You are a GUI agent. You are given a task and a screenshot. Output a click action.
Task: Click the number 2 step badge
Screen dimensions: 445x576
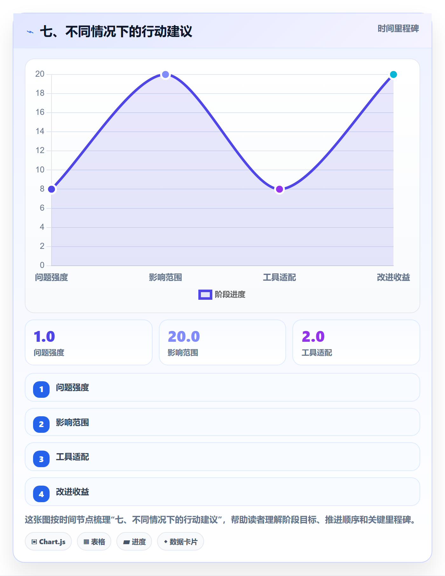click(x=41, y=424)
